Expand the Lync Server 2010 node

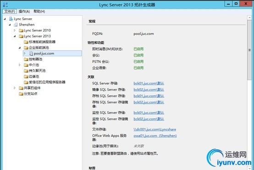click(15, 30)
